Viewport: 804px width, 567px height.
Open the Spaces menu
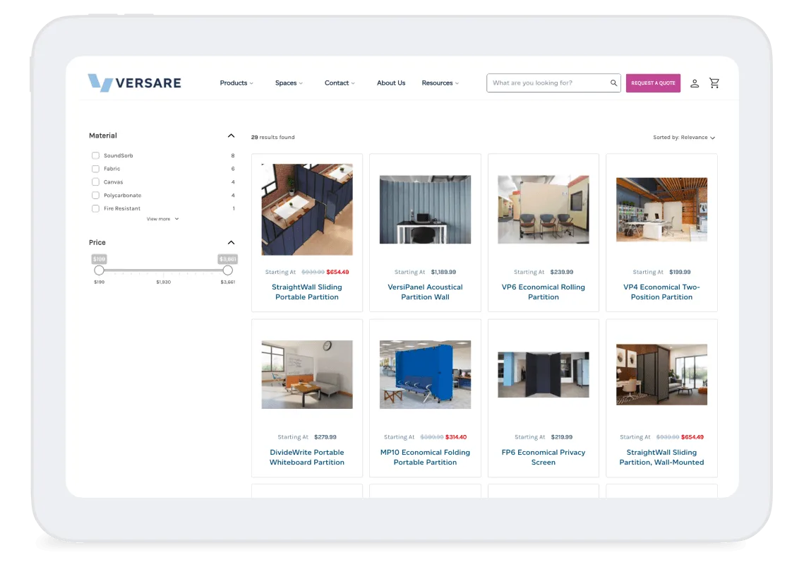289,83
